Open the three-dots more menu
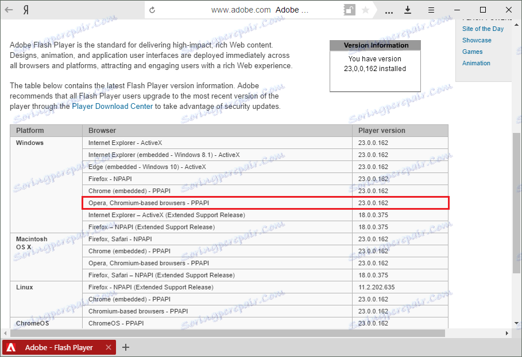The image size is (522, 357). [389, 12]
